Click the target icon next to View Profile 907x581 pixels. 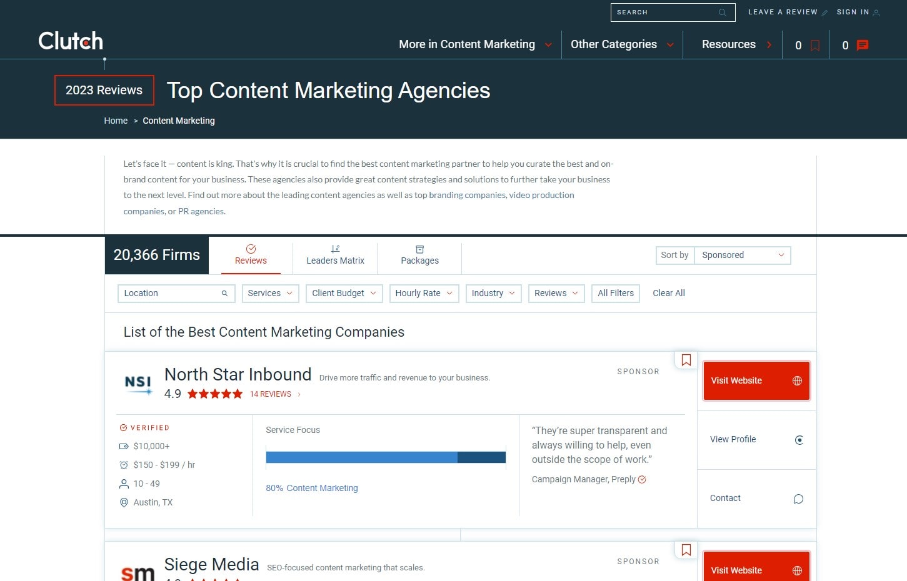[799, 440]
